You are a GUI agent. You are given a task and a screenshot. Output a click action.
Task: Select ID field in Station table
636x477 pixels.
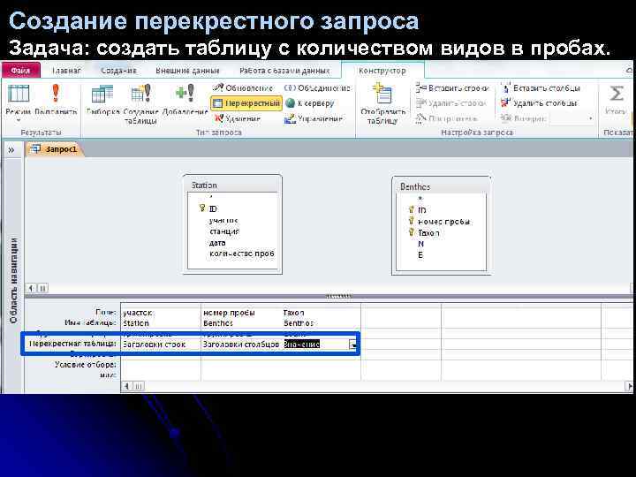coord(213,208)
